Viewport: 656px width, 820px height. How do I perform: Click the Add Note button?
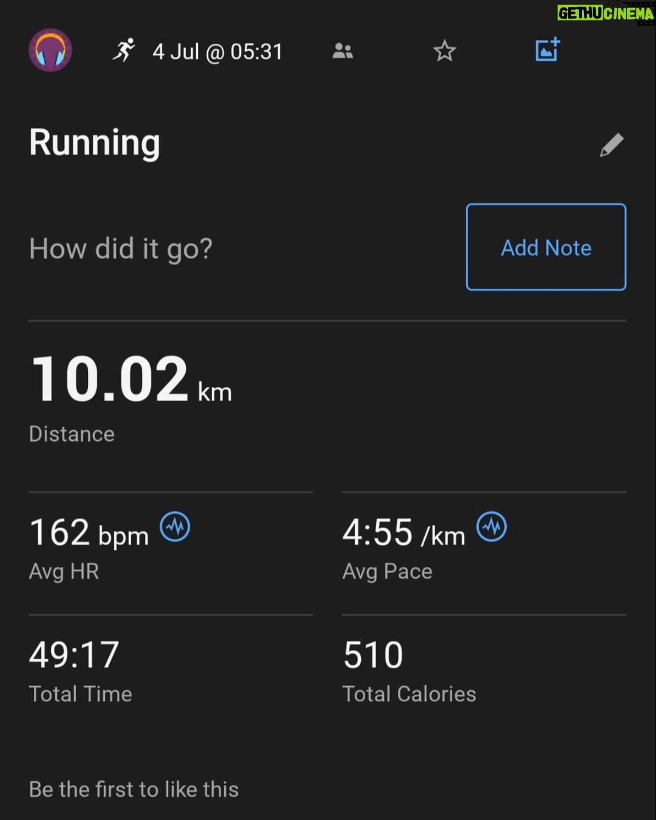[546, 247]
